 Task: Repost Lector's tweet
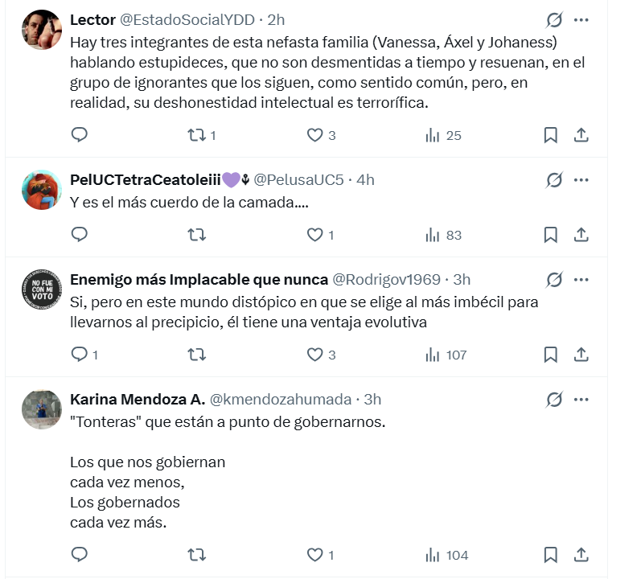click(x=195, y=135)
